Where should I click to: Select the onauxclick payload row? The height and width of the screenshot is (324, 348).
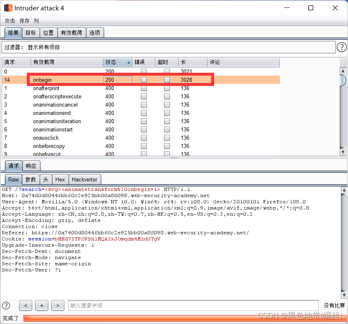[141, 138]
